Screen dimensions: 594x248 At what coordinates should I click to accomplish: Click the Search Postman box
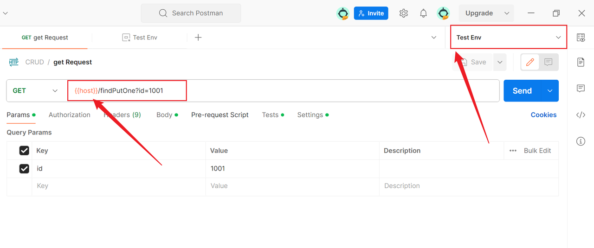[191, 13]
